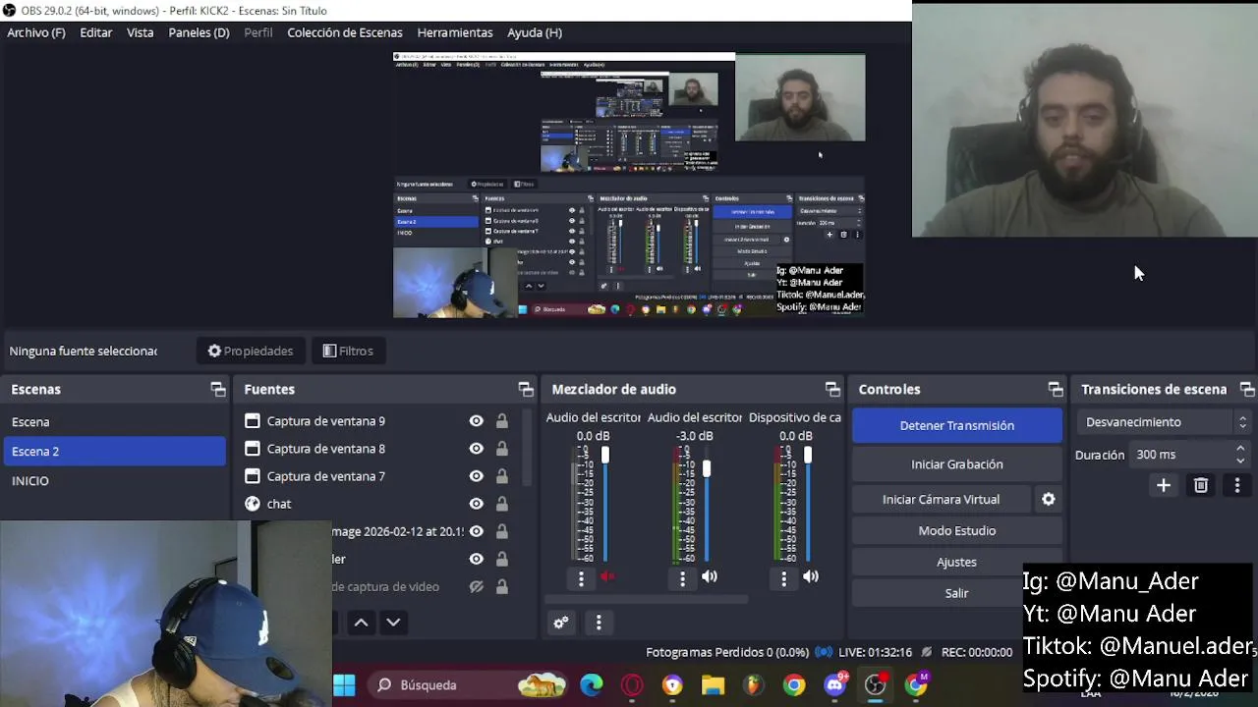Pop out the Mezclador de audio dock
The width and height of the screenshot is (1258, 707).
point(832,390)
